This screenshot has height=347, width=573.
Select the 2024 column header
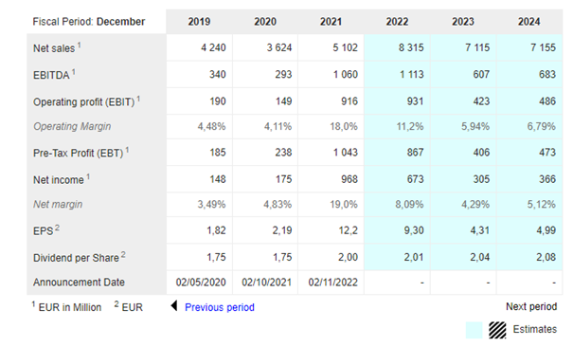point(528,22)
